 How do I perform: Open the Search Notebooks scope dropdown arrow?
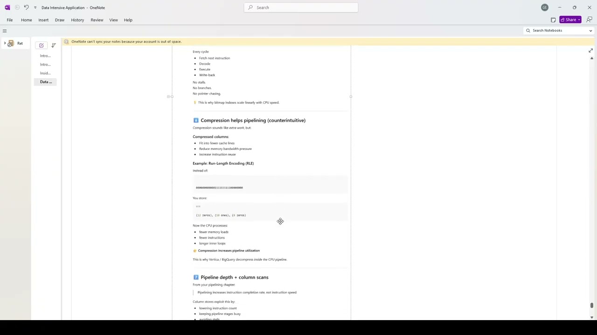click(x=590, y=31)
